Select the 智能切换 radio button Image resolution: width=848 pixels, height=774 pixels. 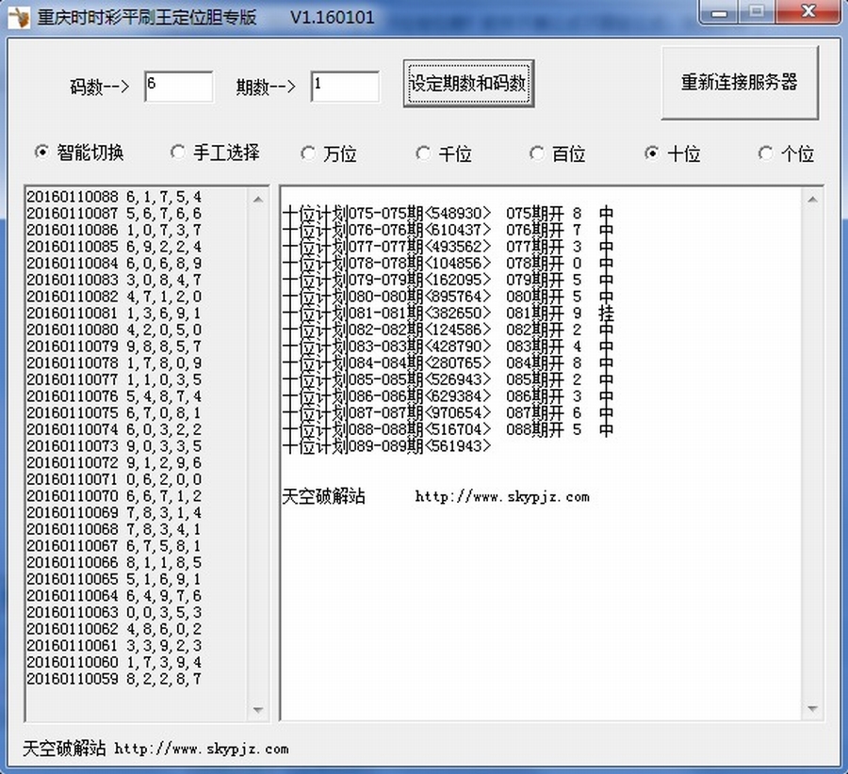click(41, 153)
